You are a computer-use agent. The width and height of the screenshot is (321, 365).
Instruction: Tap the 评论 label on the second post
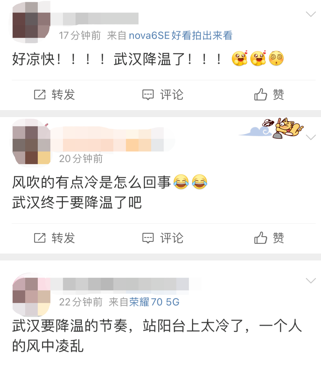pos(172,238)
